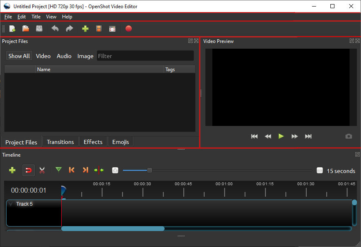
Task: Click the Undo arrow icon
Action: (55, 29)
